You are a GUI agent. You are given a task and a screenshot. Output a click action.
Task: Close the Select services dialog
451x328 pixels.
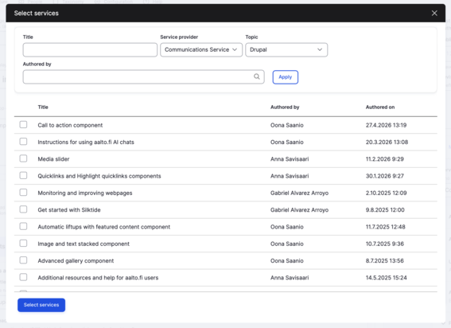pos(434,14)
